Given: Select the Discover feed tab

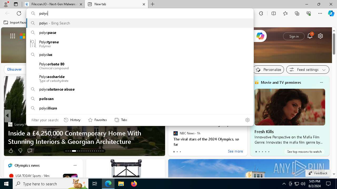Looking at the screenshot, I should point(14,69).
